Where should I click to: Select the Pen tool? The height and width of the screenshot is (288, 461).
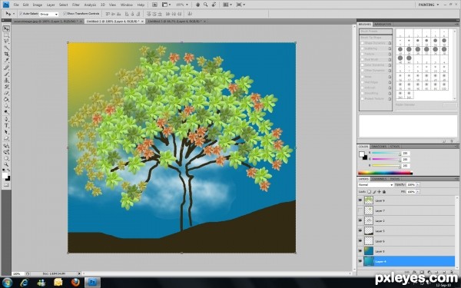[6, 119]
